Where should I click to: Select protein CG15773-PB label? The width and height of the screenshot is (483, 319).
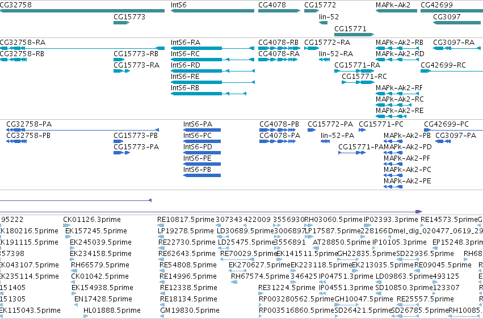point(136,136)
